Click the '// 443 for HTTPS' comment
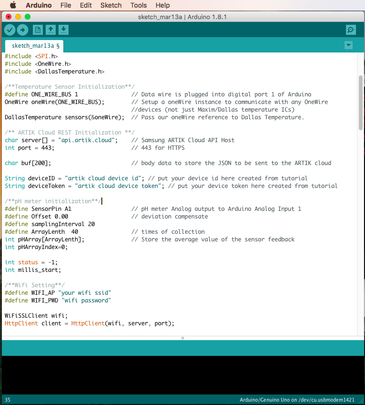The height and width of the screenshot is (405, 365). tap(158, 148)
